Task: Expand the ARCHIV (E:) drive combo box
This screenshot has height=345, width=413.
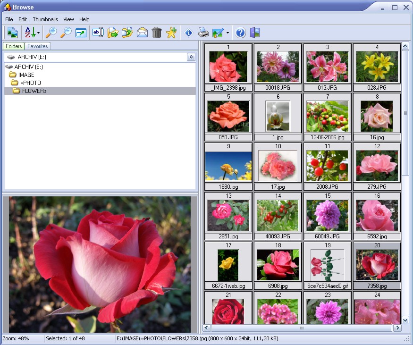Action: tap(191, 57)
